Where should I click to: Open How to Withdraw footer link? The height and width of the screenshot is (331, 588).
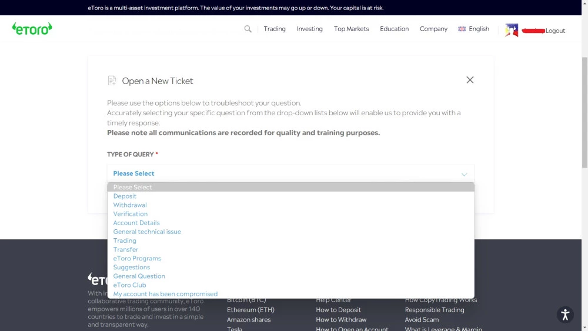tap(341, 320)
